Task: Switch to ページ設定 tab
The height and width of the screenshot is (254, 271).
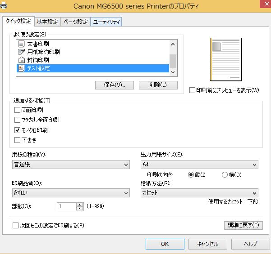Action: click(x=75, y=22)
